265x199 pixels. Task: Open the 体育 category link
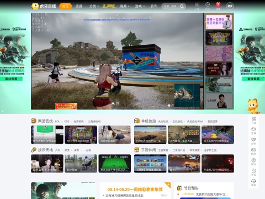click(x=76, y=150)
